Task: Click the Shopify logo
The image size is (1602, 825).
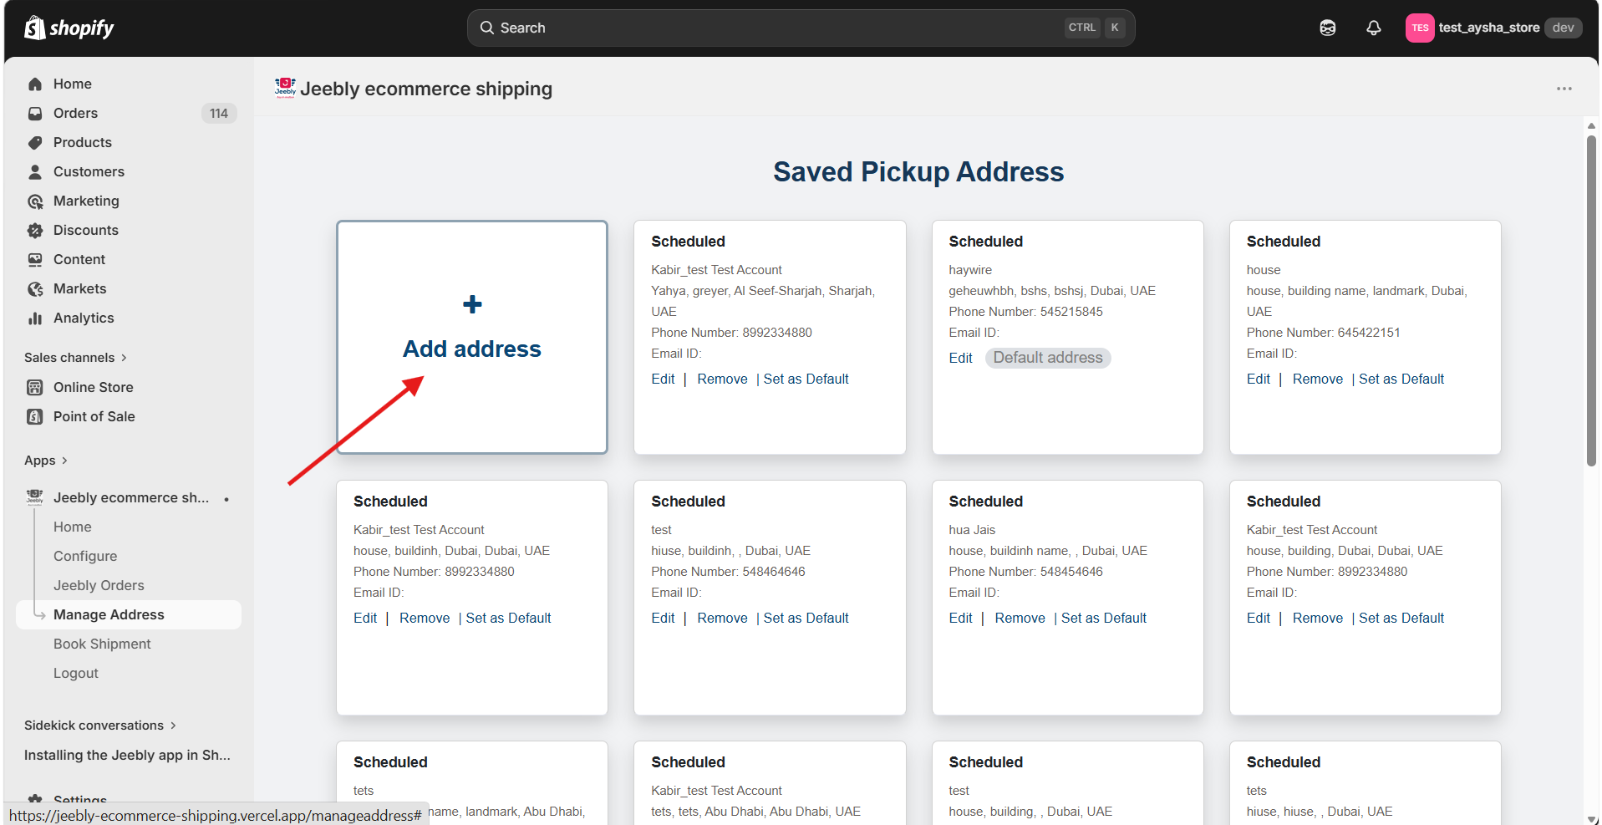Action: (69, 28)
